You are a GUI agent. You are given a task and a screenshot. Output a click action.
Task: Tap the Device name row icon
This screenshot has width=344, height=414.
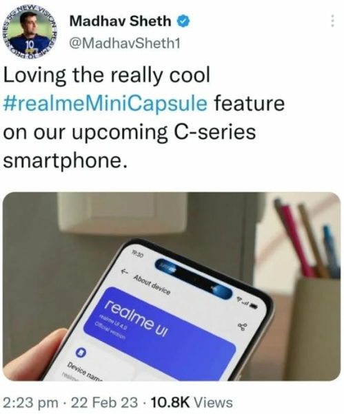tap(81, 353)
